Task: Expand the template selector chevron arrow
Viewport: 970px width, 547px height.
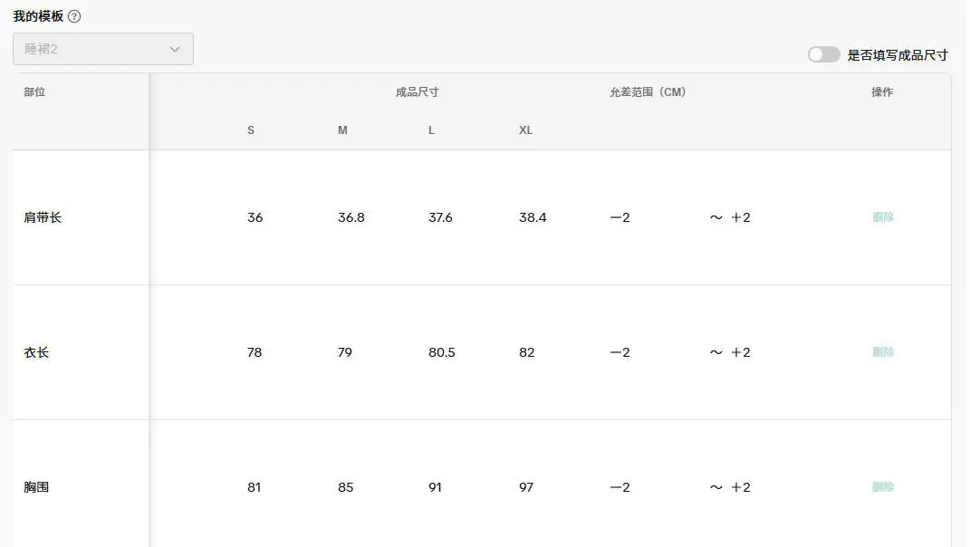Action: (175, 49)
